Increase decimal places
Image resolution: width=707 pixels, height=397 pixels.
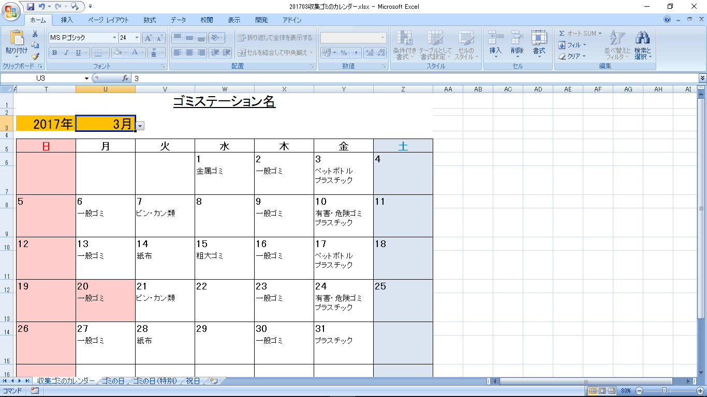pyautogui.click(x=370, y=53)
